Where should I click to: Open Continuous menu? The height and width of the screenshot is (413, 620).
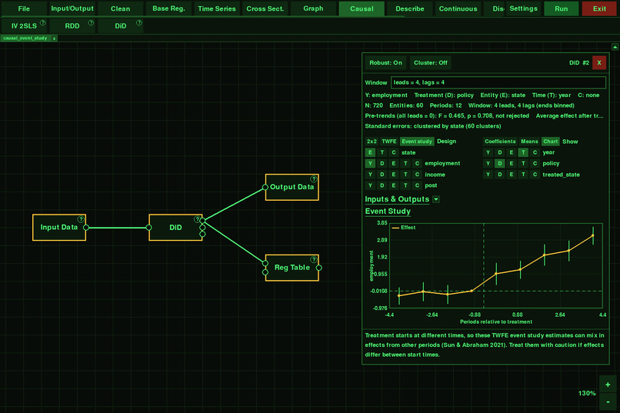[458, 8]
